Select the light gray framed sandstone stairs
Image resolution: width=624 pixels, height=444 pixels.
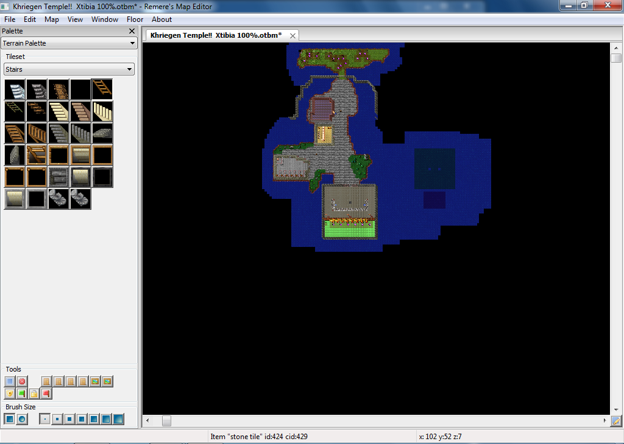pos(15,198)
